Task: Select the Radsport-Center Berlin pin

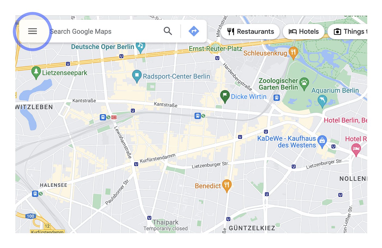Action: (137, 76)
